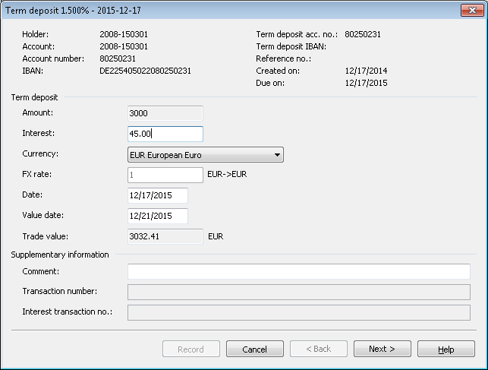Screen dimensions: 488x370
Task: Click the Due on date 12/17/2015
Action: (366, 83)
